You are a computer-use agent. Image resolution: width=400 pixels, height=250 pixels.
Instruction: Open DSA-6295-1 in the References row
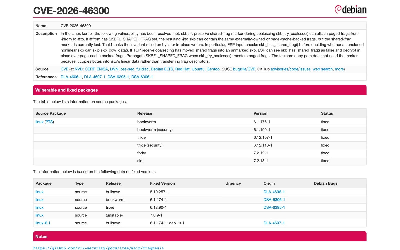click(x=118, y=77)
